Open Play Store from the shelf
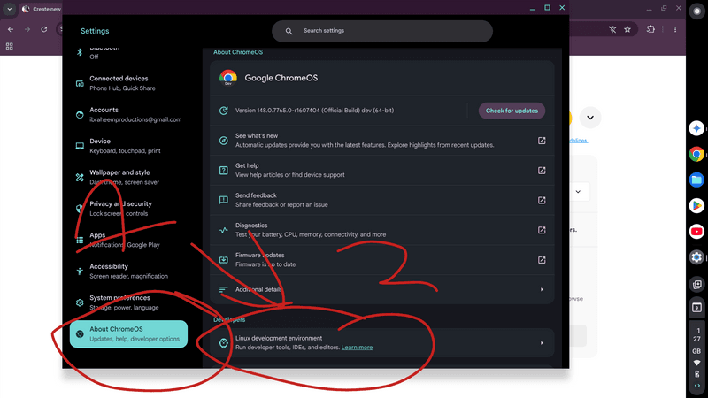708x398 pixels. click(696, 206)
